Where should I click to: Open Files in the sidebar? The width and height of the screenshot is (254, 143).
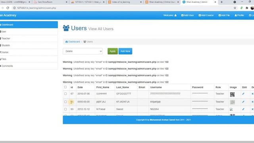coord(29,59)
